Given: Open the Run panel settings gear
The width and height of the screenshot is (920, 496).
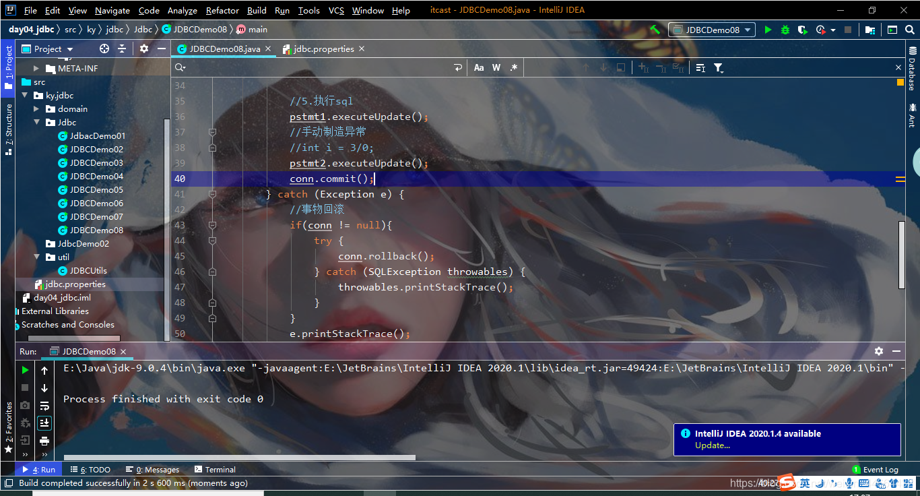Looking at the screenshot, I should coord(878,351).
